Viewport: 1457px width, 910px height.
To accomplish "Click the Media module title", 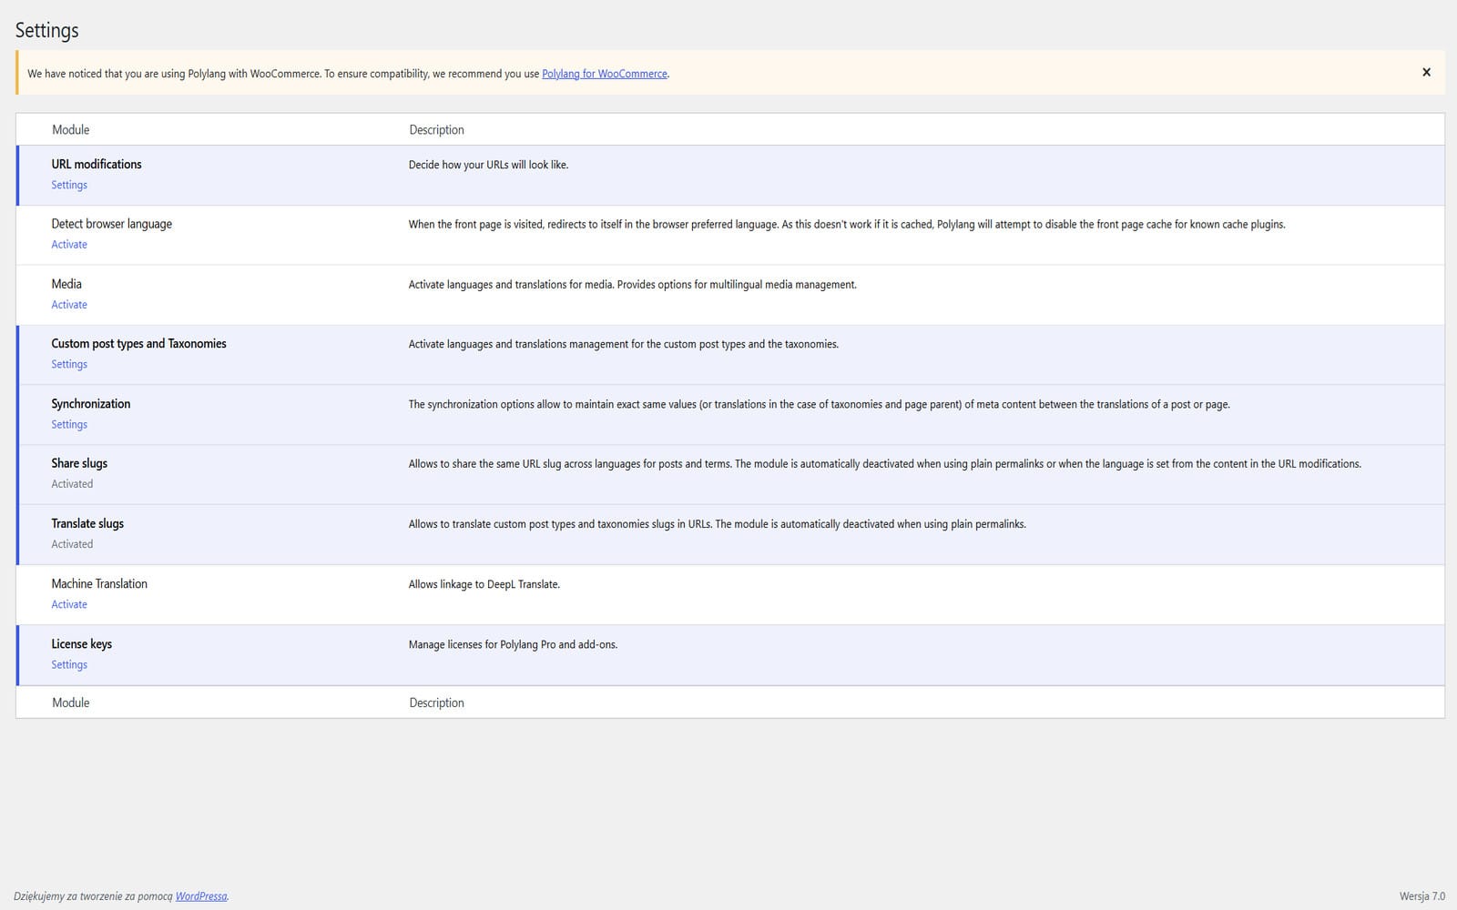I will [x=66, y=284].
